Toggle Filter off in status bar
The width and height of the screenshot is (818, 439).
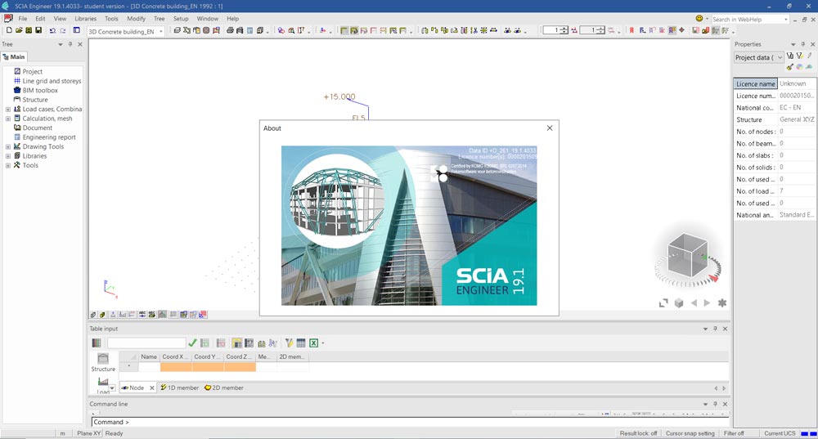pos(734,433)
